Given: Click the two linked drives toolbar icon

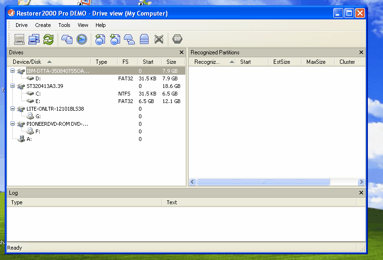Looking at the screenshot, I should pyautogui.click(x=129, y=39).
